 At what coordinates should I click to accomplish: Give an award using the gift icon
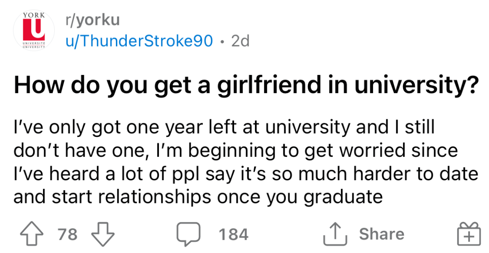click(x=469, y=234)
